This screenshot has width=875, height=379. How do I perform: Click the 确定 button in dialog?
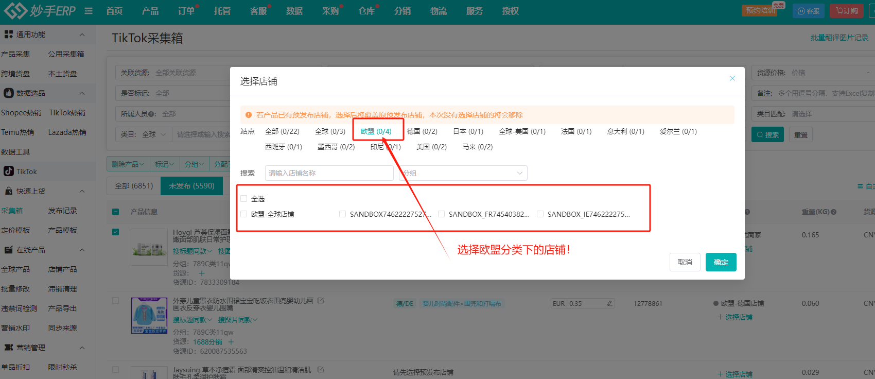721,262
